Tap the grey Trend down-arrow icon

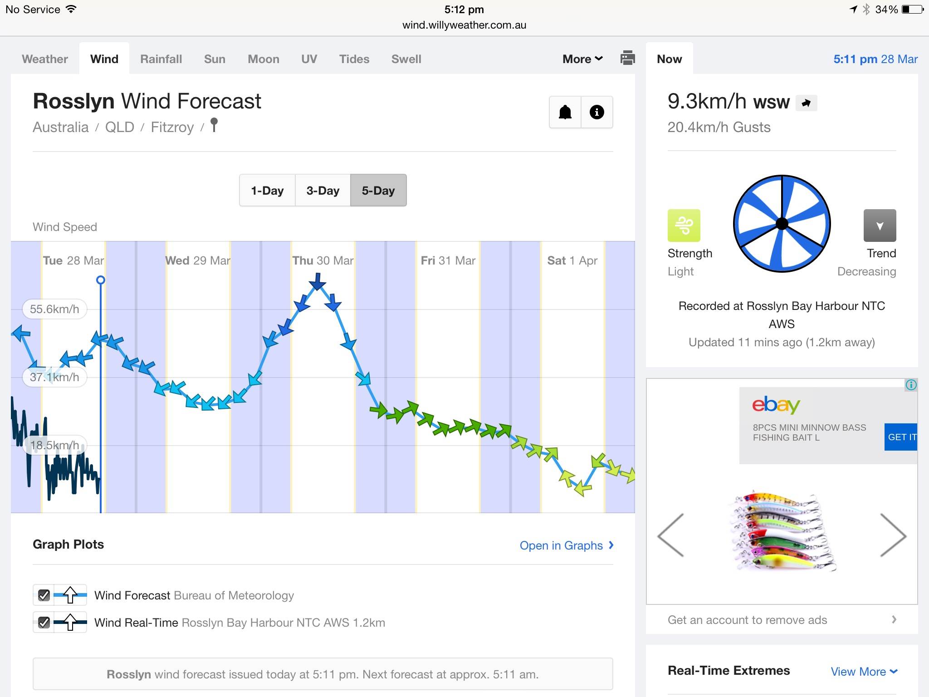coord(880,226)
